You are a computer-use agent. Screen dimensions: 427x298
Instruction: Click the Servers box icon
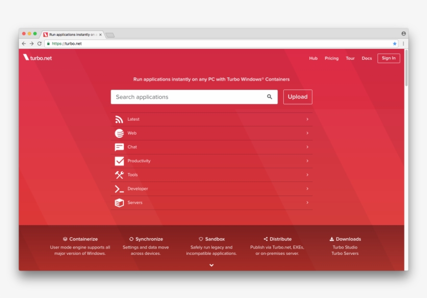point(119,202)
